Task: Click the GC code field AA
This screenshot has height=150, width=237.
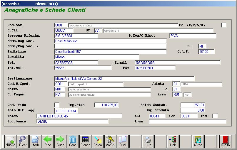Action: pos(98,31)
